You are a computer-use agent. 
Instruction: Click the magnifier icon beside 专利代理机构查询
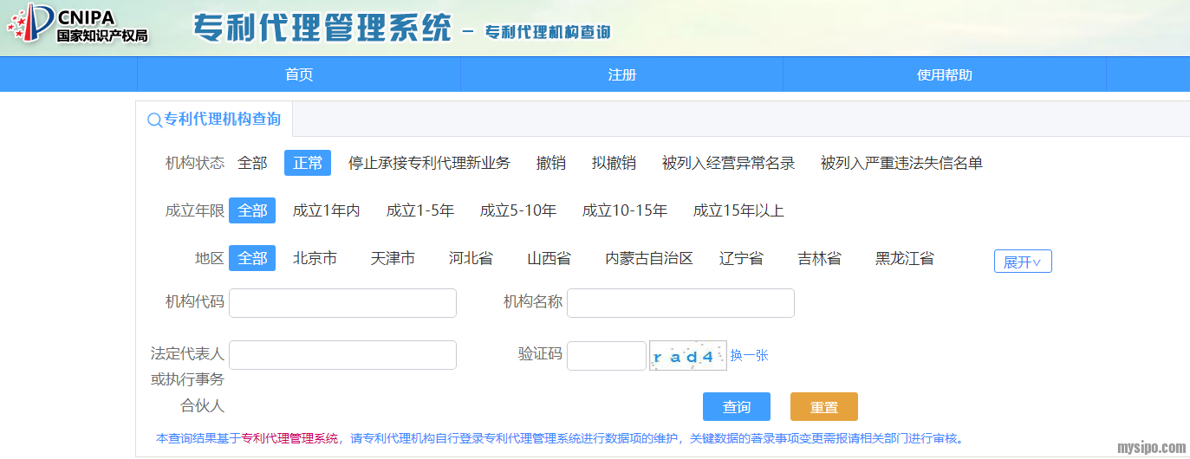point(154,120)
